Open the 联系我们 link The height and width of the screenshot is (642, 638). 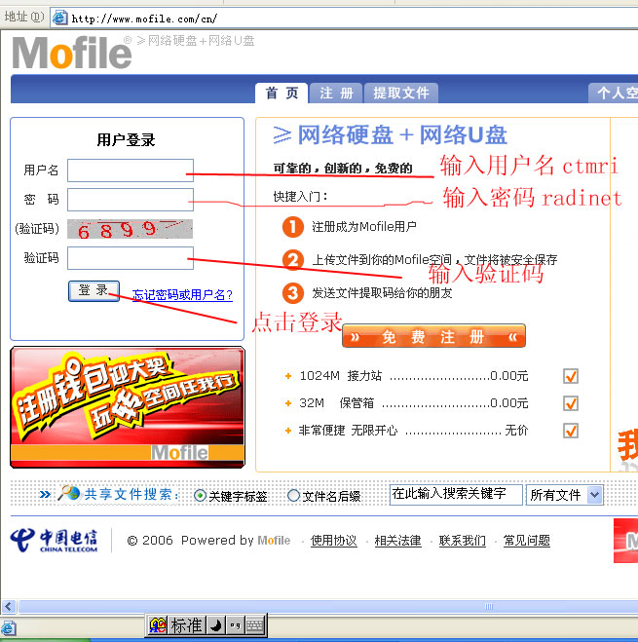pos(463,541)
